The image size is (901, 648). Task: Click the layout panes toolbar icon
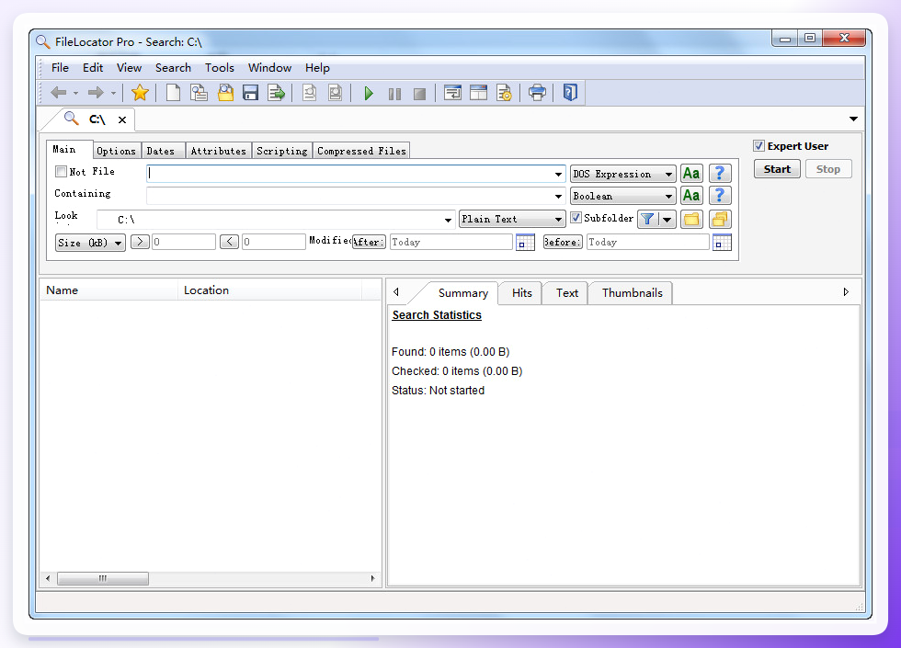(478, 93)
